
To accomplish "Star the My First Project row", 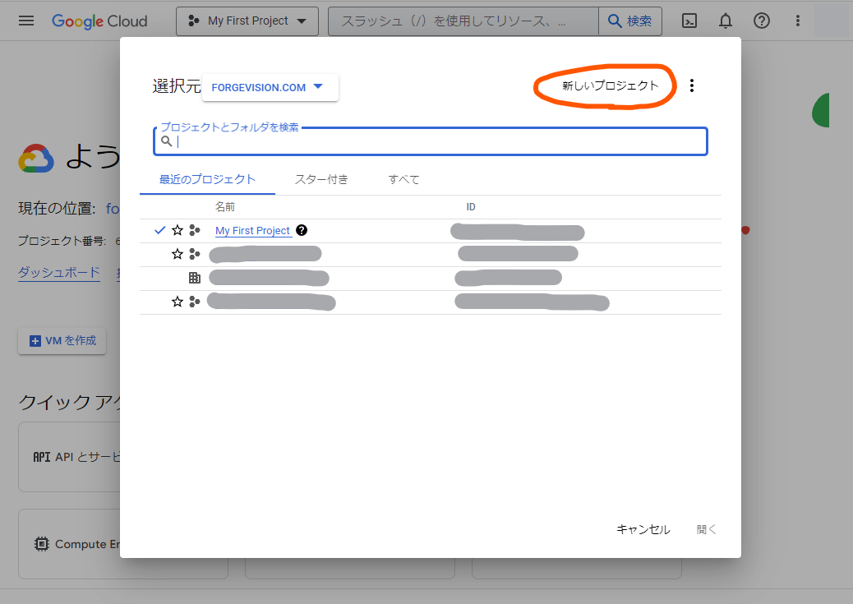I will point(177,230).
